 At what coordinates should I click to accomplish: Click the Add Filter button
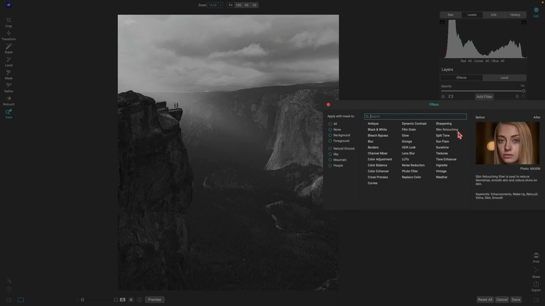484,96
